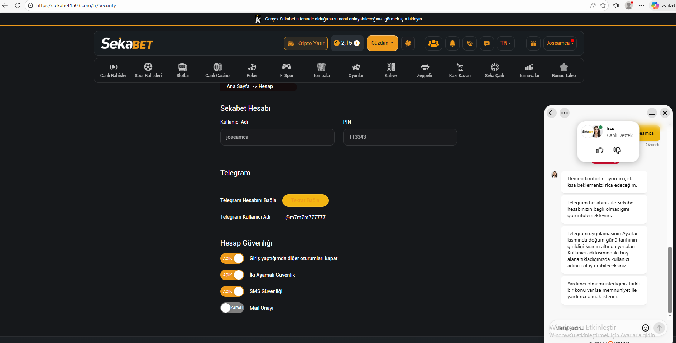Refresh the browser page

pyautogui.click(x=17, y=5)
